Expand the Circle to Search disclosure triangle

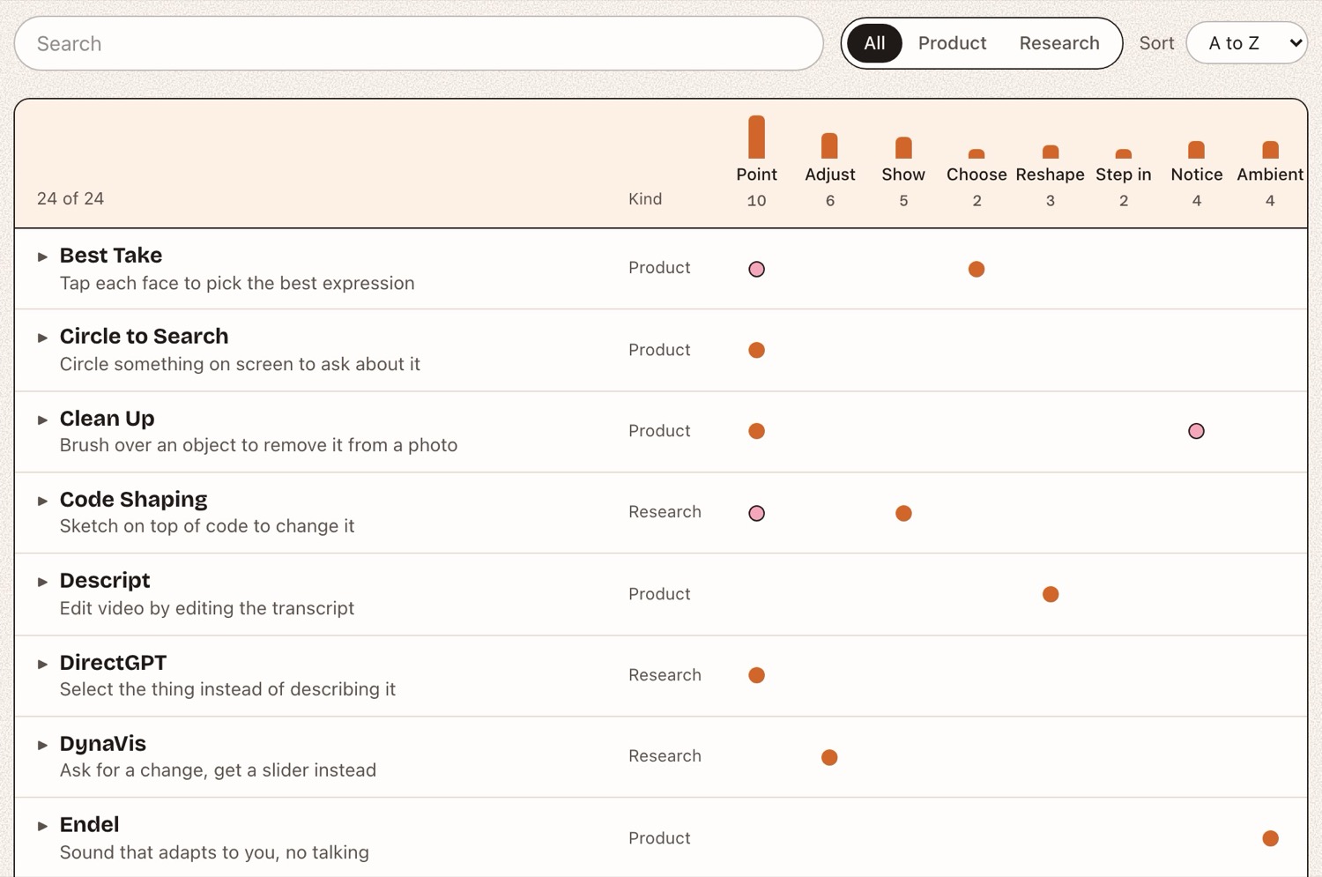point(42,338)
